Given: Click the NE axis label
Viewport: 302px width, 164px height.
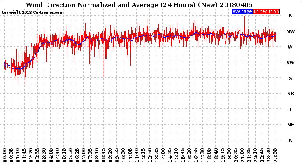Looking at the screenshot, I should click(x=291, y=125).
